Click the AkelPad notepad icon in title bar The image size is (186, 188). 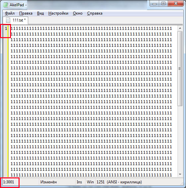tap(5, 5)
